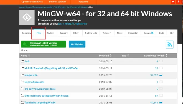This screenshot has width=183, height=104.
Task: Sort by Modified date arrows
Action: click(x=111, y=55)
